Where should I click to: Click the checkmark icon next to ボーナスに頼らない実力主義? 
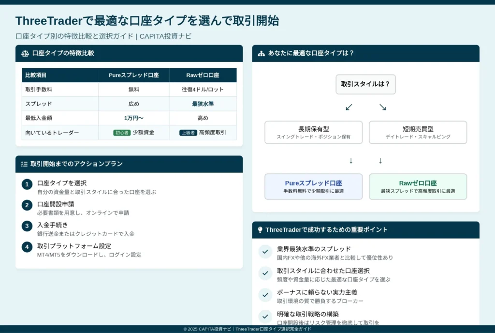pos(265,295)
